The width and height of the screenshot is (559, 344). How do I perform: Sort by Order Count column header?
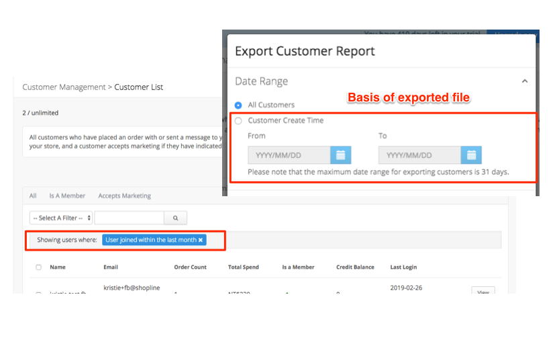[x=190, y=267]
